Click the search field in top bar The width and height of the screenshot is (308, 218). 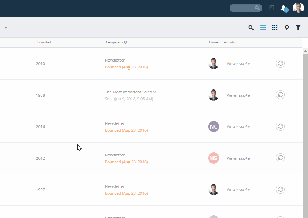click(246, 8)
